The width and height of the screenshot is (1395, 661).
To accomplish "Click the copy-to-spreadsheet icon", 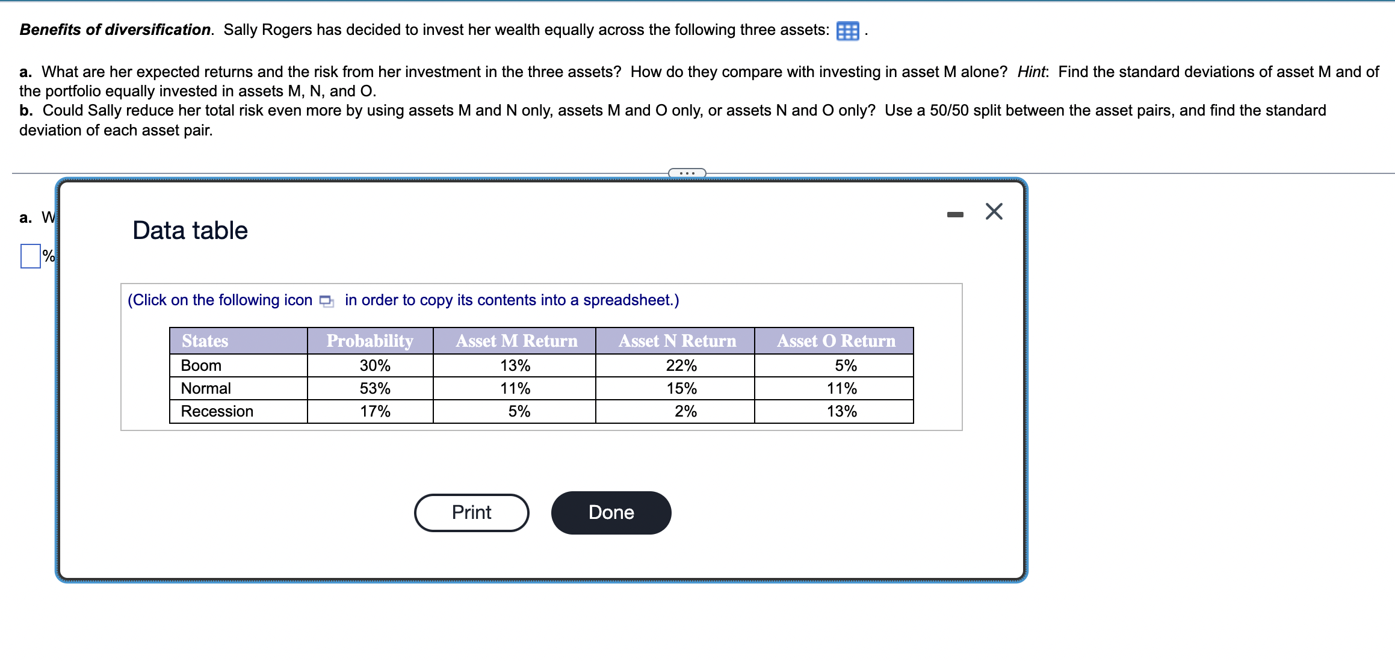I will (326, 300).
